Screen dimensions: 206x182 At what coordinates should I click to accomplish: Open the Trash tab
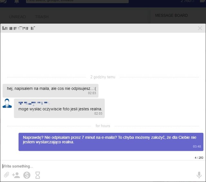42,17
